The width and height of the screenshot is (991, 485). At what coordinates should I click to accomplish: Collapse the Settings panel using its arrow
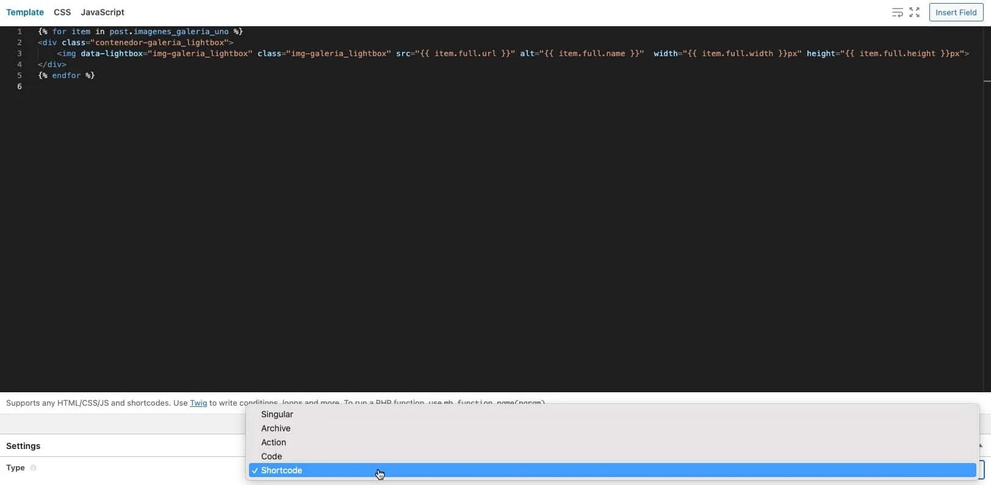click(x=981, y=446)
